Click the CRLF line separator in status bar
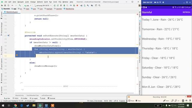 [110, 101]
